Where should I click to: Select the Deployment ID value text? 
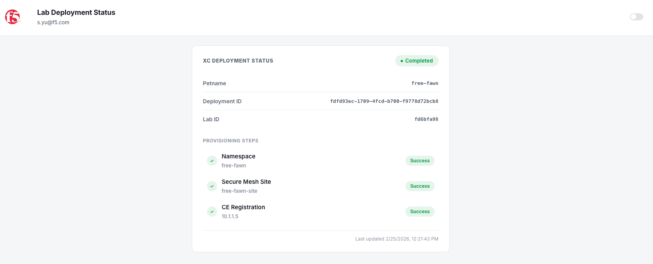tap(384, 101)
